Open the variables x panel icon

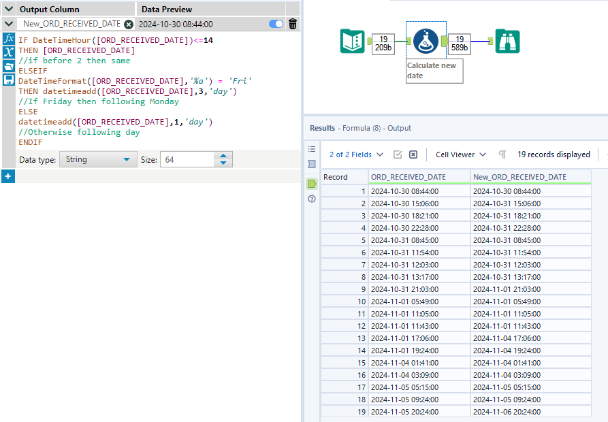pyautogui.click(x=8, y=52)
